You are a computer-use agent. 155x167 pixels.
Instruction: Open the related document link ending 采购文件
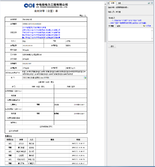point(41,35)
